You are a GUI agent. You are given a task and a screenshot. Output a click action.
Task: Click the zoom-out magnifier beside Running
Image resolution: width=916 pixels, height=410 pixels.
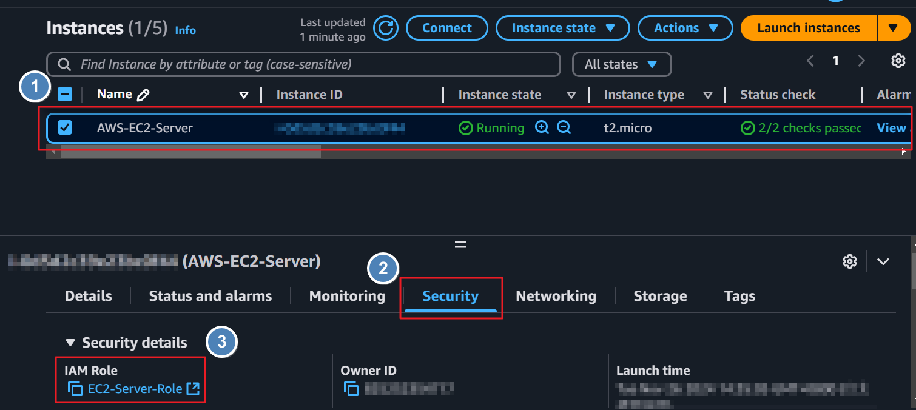pyautogui.click(x=564, y=128)
